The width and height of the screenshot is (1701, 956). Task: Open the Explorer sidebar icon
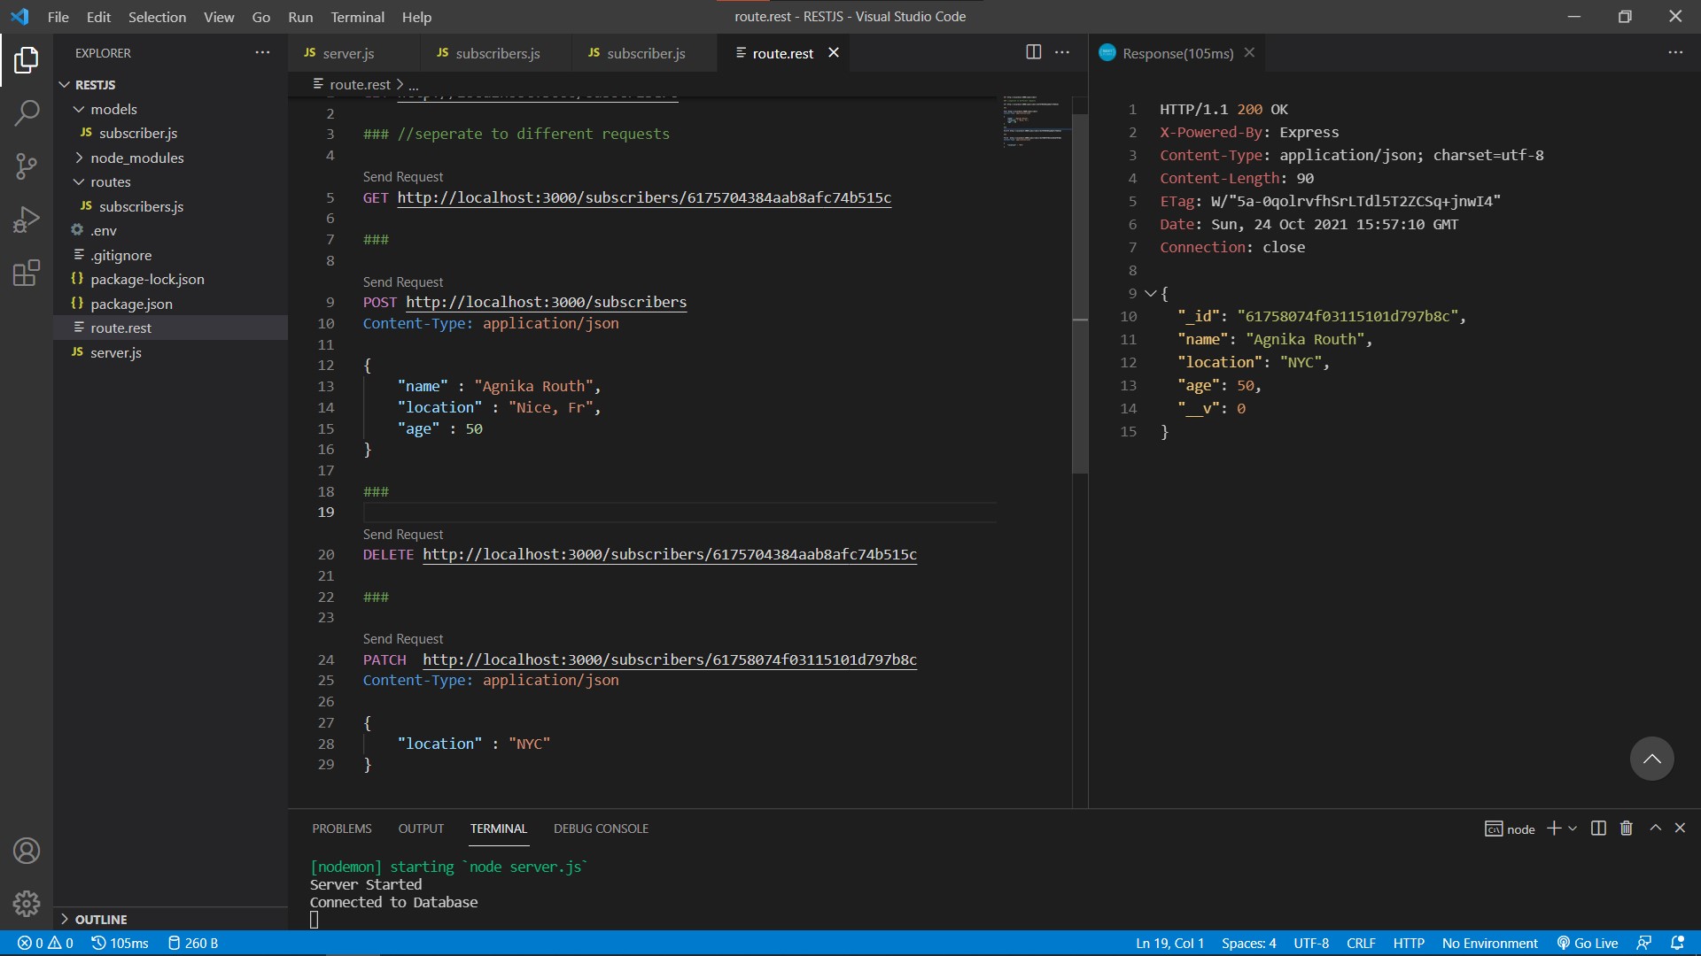coord(27,60)
